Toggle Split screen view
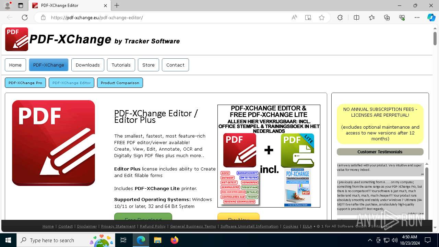 (356, 17)
